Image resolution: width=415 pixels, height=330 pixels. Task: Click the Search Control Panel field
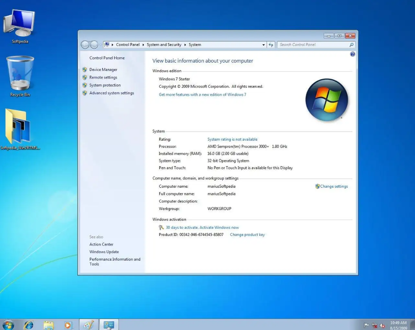(x=316, y=45)
